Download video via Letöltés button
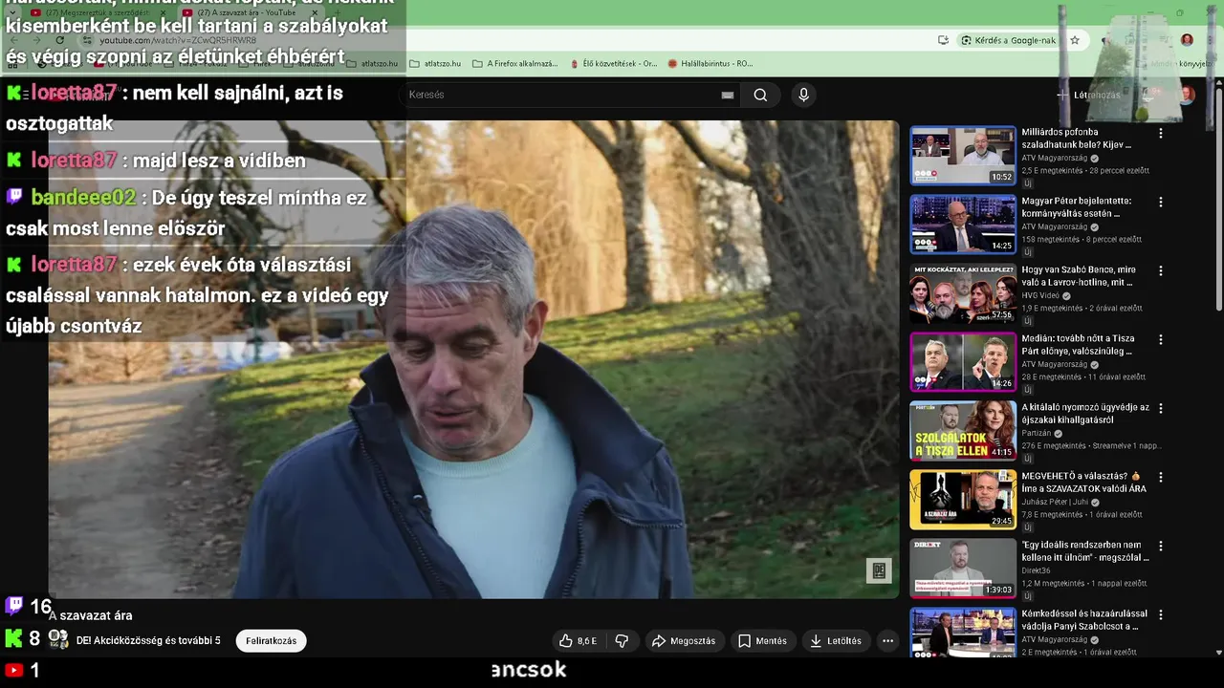The width and height of the screenshot is (1224, 688). point(835,641)
